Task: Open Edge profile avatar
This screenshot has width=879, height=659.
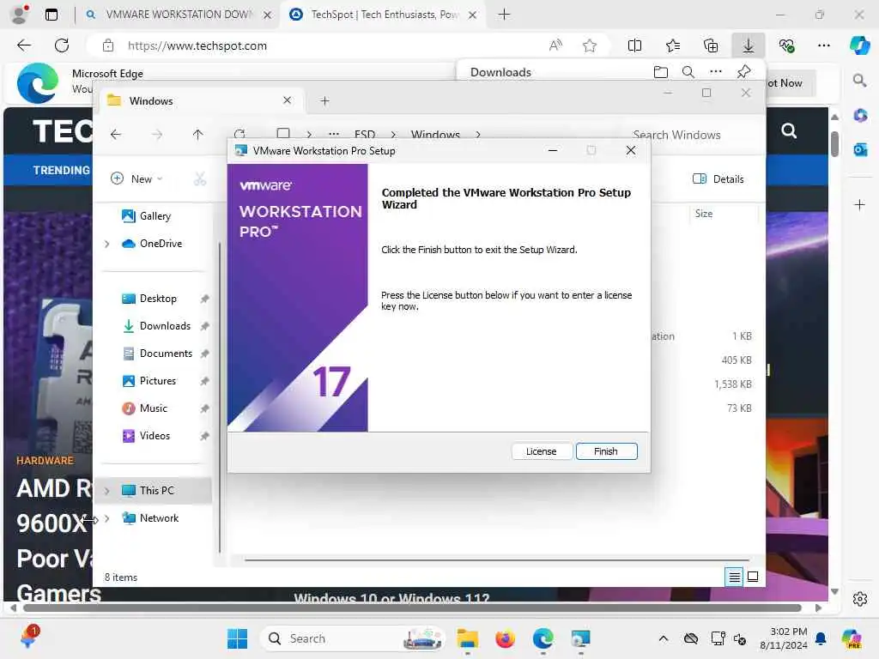Action: pos(20,15)
